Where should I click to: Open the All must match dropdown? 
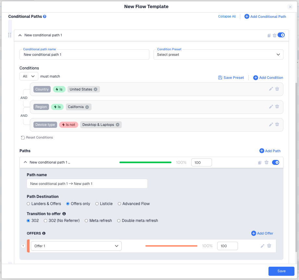pyautogui.click(x=29, y=76)
